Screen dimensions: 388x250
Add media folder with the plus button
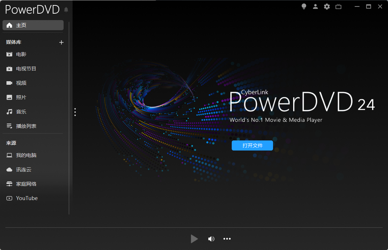[x=61, y=42]
